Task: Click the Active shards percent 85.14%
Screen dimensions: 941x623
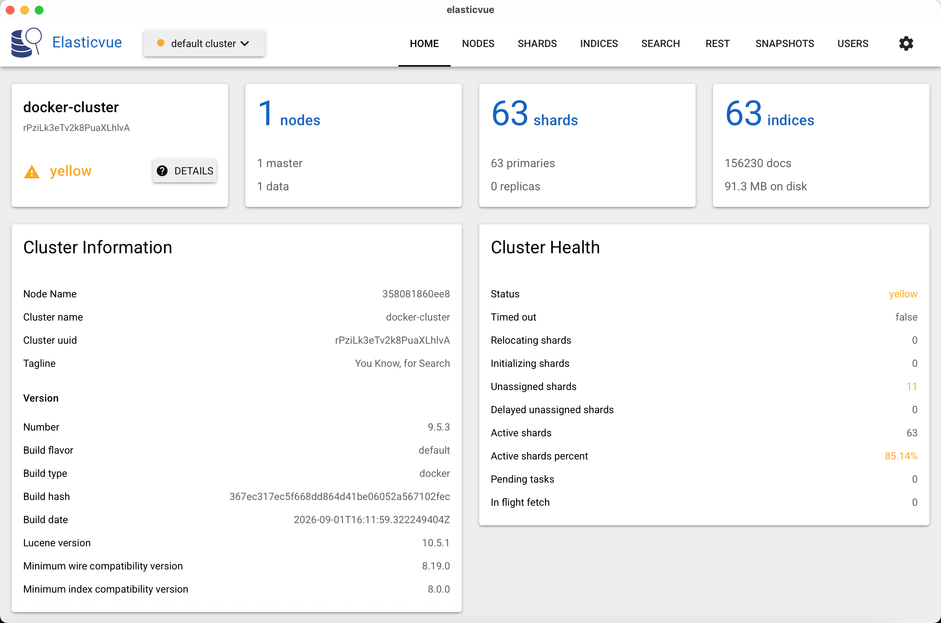Action: [901, 456]
